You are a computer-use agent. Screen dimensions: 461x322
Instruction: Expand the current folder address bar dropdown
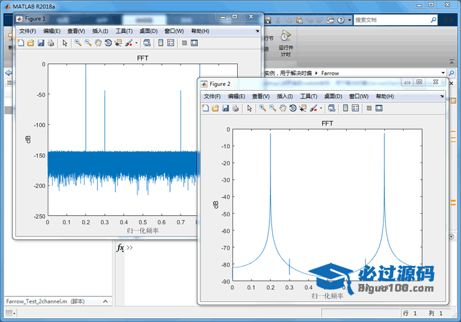tap(443, 73)
